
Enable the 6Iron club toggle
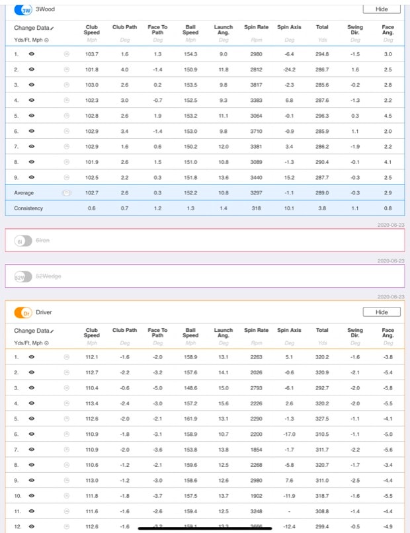[x=23, y=241]
